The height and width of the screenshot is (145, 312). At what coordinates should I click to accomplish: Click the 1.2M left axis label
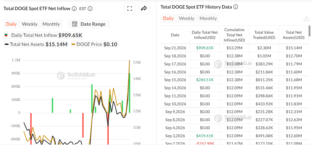(16, 60)
